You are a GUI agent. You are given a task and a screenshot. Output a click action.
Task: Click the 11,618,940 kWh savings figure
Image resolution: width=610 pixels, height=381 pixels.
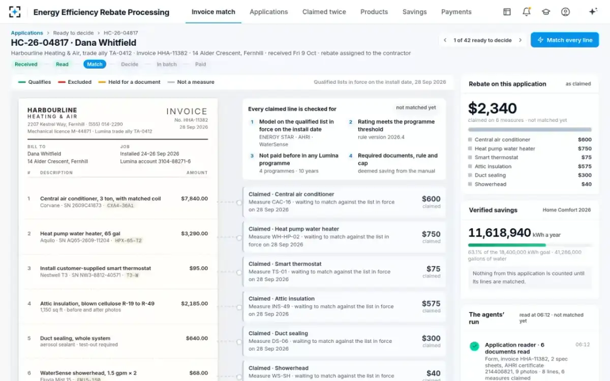click(x=500, y=233)
